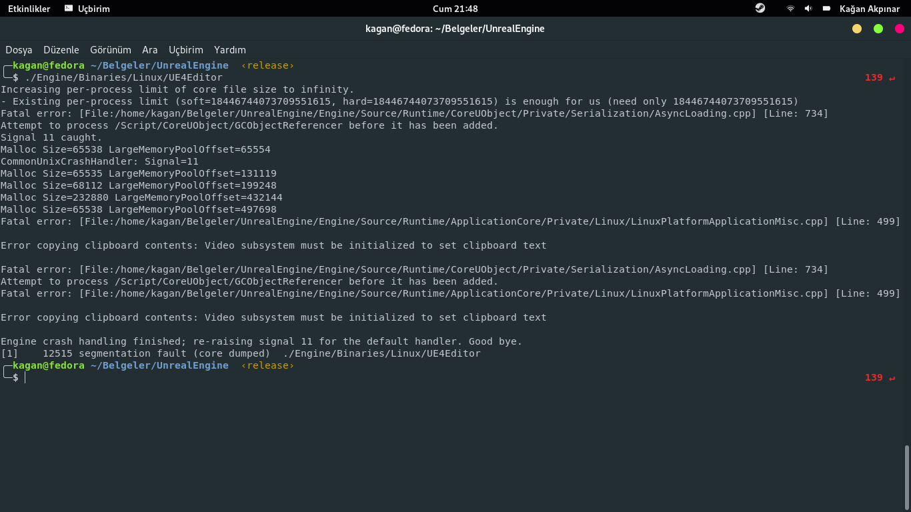Click the first 'Error copying clipboard contents' line
The height and width of the screenshot is (512, 911).
point(273,245)
